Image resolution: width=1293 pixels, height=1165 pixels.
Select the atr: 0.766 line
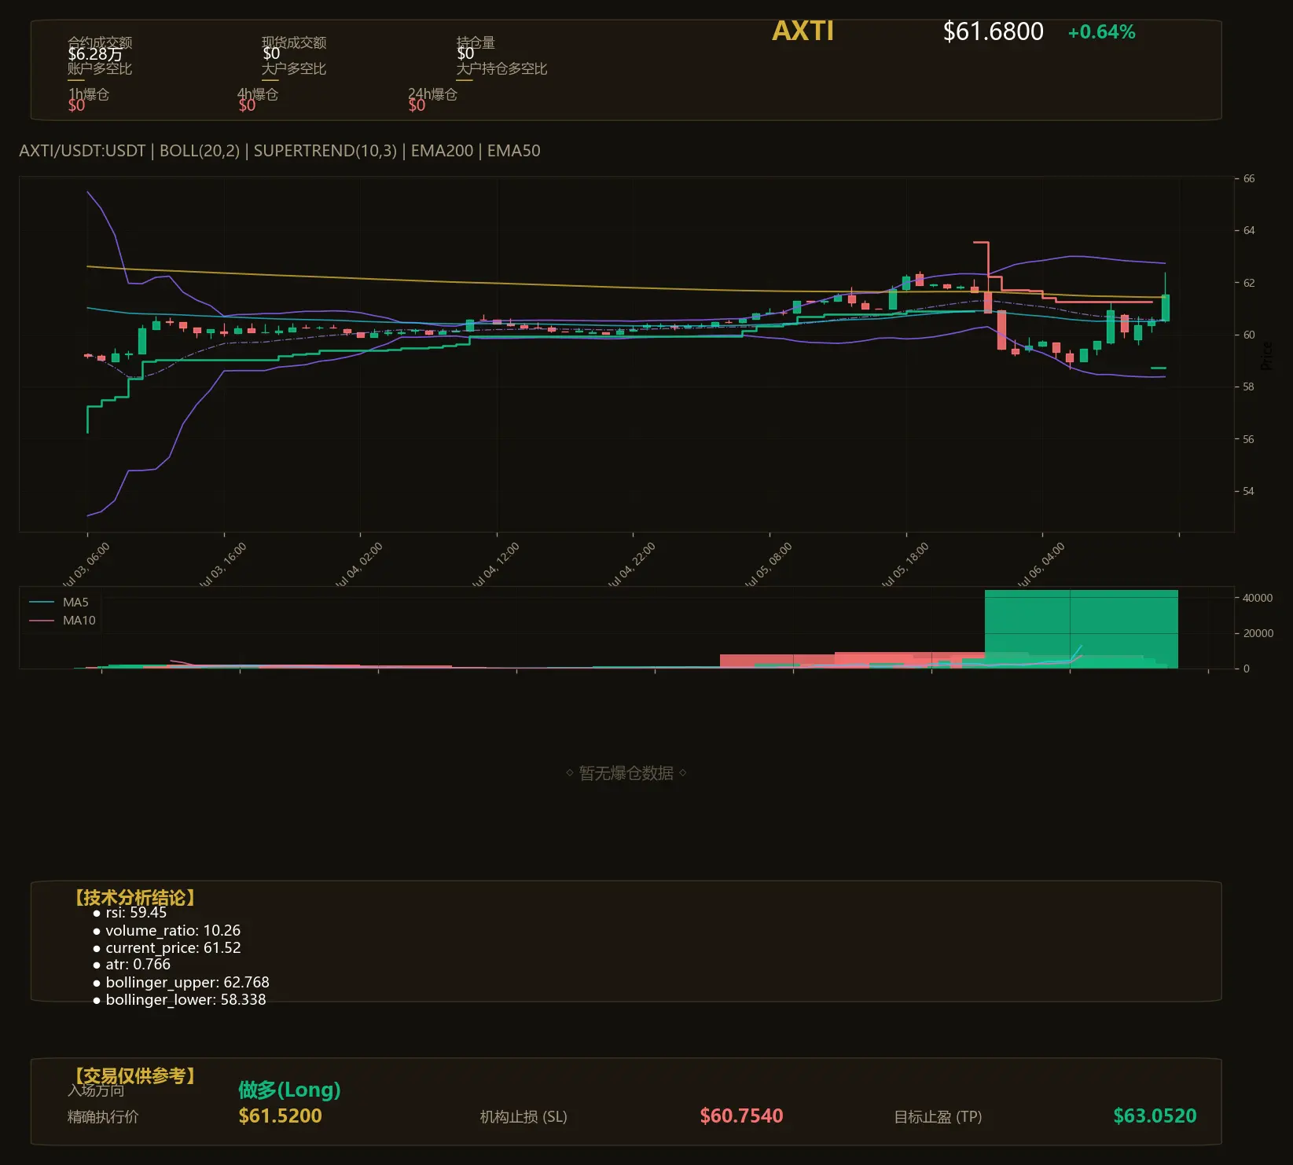[x=138, y=965]
